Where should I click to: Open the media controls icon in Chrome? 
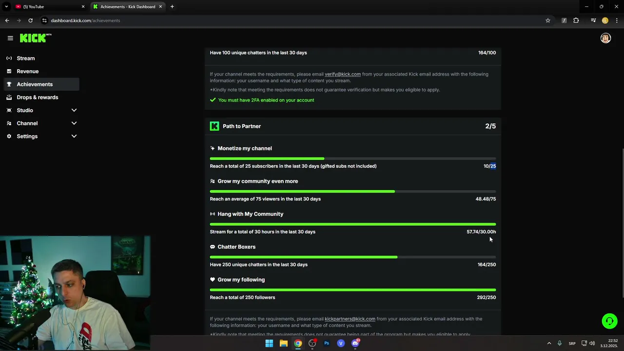pyautogui.click(x=593, y=20)
